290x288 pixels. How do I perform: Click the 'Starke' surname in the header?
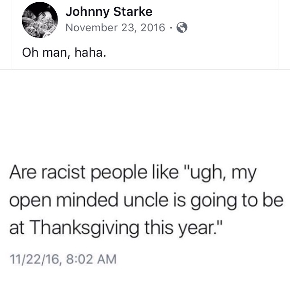click(x=133, y=12)
